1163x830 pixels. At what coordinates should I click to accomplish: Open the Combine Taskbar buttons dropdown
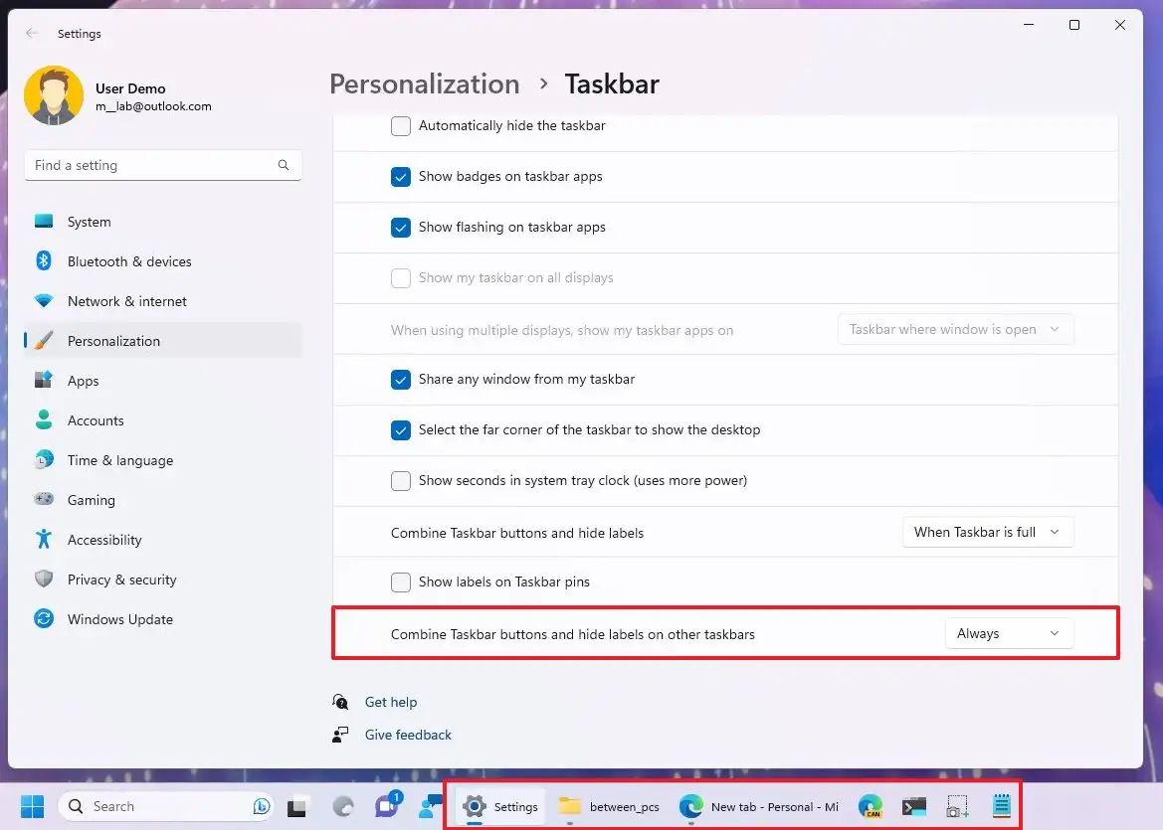987,532
